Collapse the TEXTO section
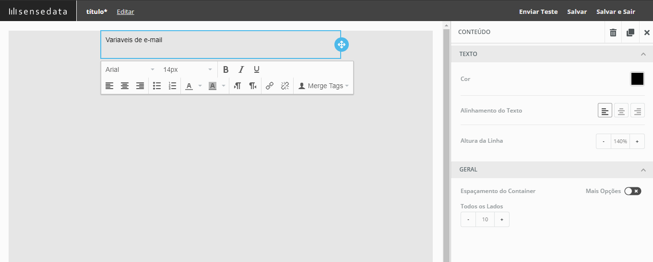The height and width of the screenshot is (262, 653). 643,54
